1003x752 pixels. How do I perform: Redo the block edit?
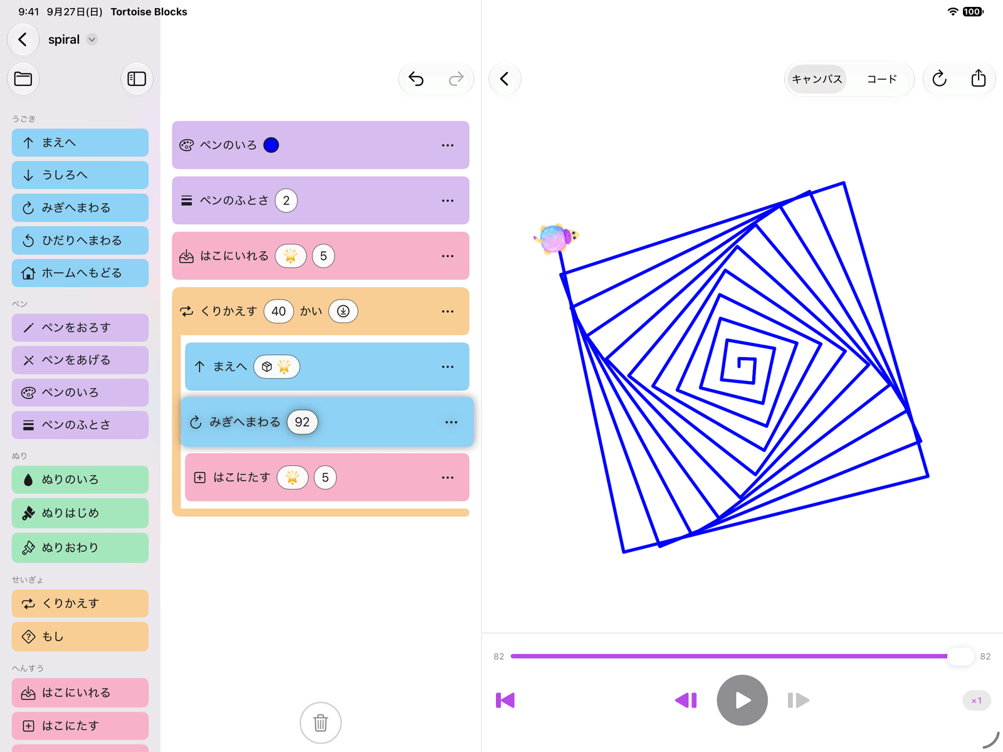click(x=456, y=79)
